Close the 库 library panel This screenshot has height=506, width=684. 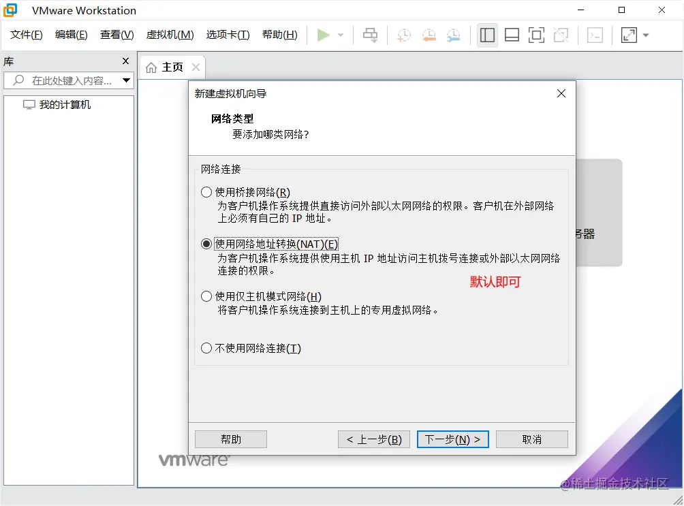pos(125,61)
